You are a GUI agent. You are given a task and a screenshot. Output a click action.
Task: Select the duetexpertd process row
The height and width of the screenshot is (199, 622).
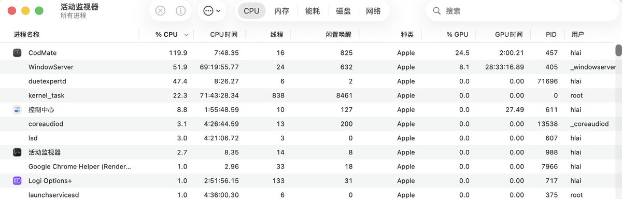click(308, 81)
